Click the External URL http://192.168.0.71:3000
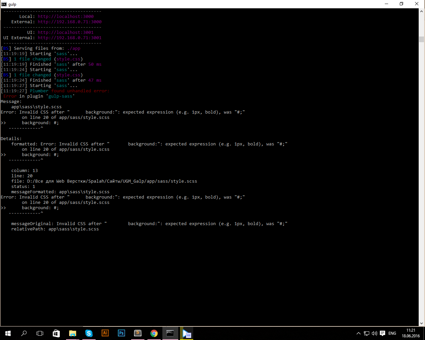425x340 pixels. click(x=70, y=22)
